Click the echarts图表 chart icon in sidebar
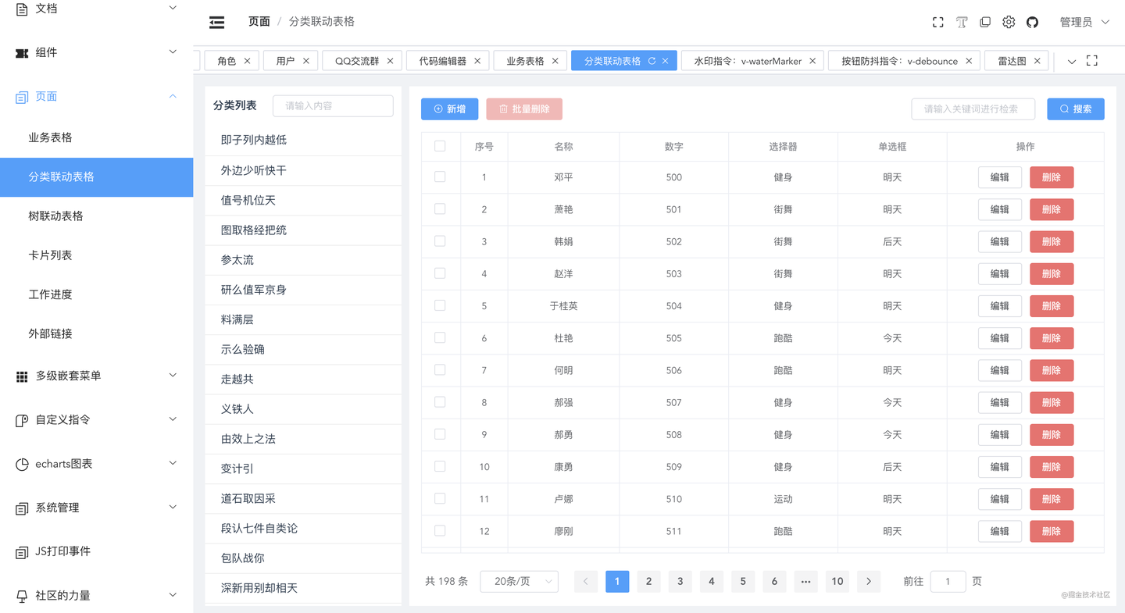 point(22,463)
